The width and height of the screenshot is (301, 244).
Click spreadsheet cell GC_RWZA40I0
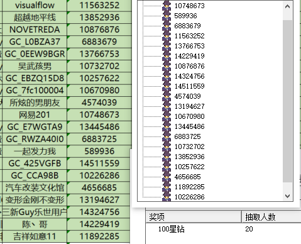[x=35, y=139]
